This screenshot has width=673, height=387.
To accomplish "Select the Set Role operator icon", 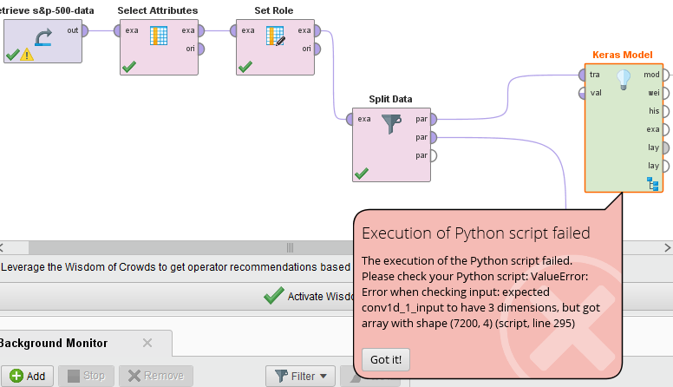I will click(x=275, y=36).
